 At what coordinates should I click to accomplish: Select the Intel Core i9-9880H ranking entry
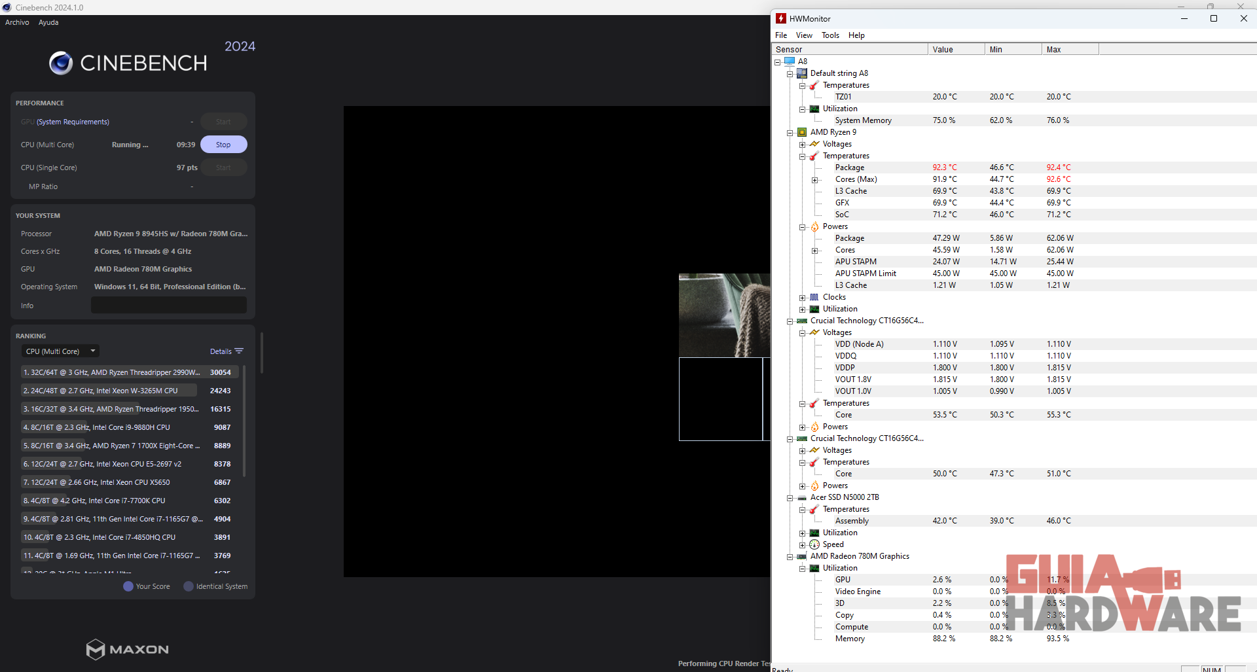130,427
